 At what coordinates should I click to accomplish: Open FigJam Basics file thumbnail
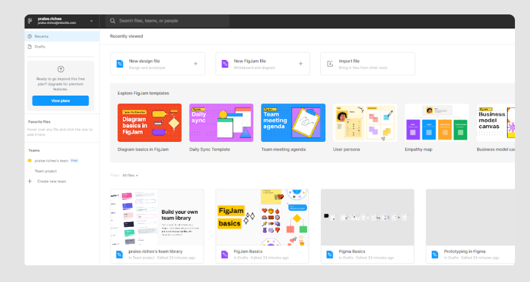(263, 217)
